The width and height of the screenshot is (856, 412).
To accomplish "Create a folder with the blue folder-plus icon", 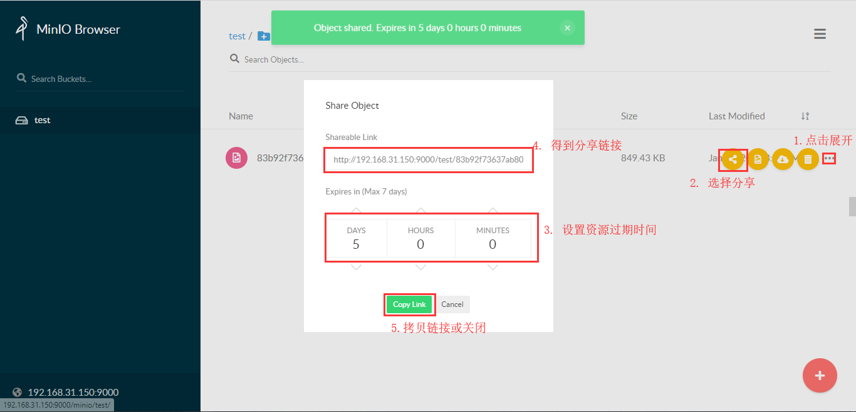I will pyautogui.click(x=263, y=36).
